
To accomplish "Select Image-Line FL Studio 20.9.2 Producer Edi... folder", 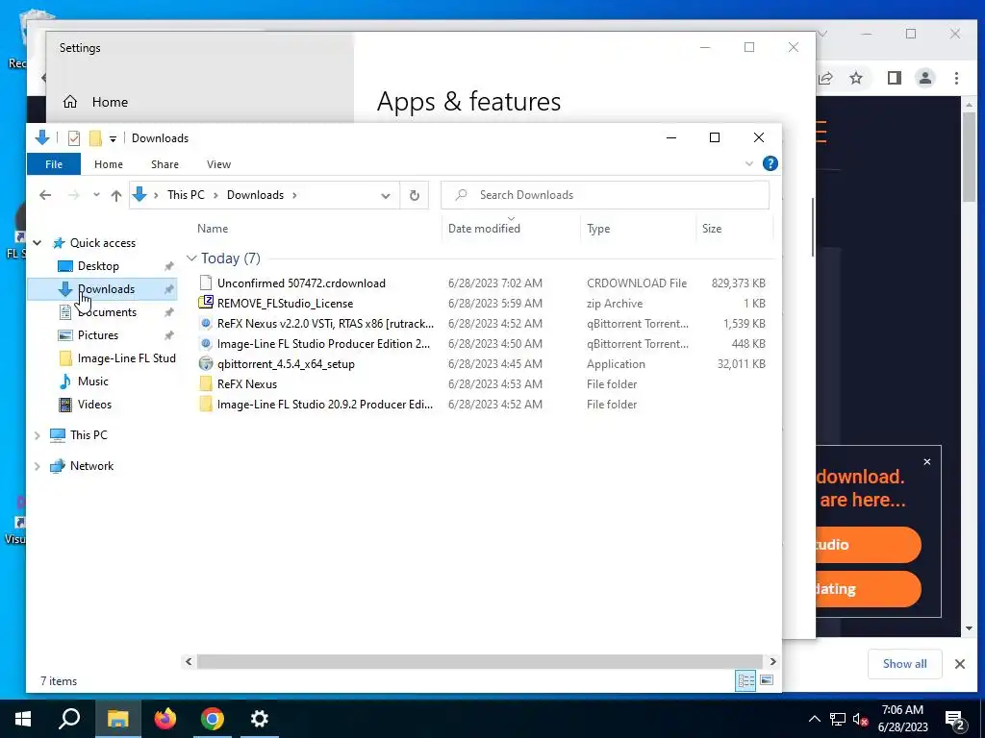I will click(x=325, y=405).
